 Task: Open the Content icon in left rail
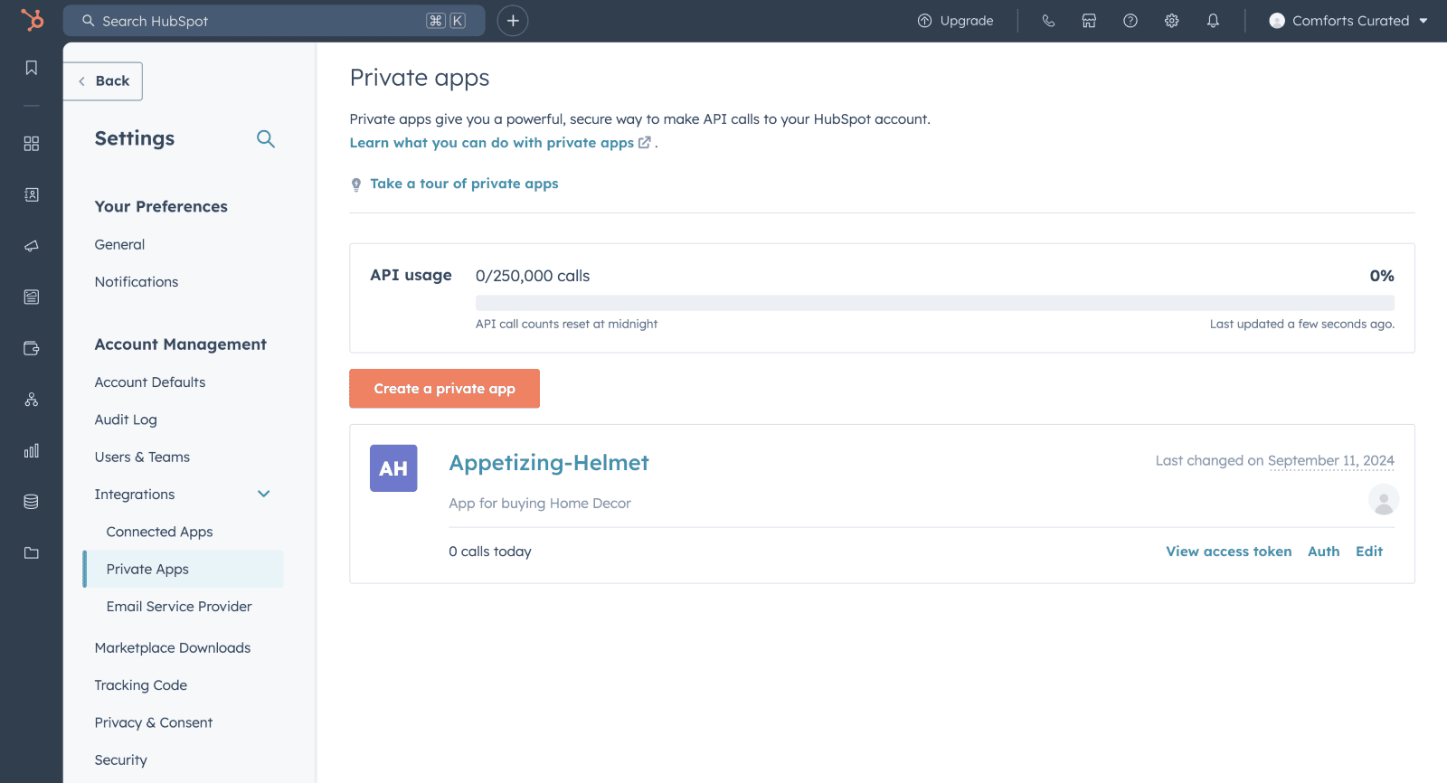tap(32, 297)
